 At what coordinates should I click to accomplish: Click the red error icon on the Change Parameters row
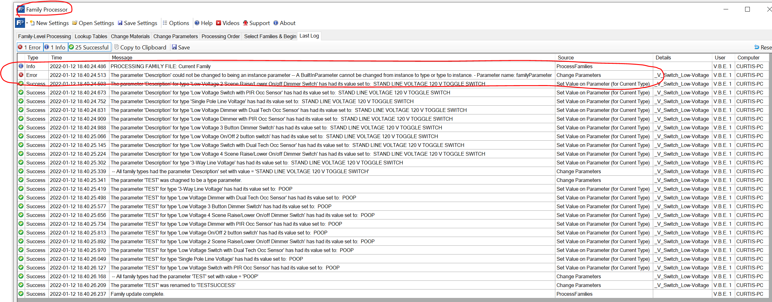pyautogui.click(x=21, y=75)
